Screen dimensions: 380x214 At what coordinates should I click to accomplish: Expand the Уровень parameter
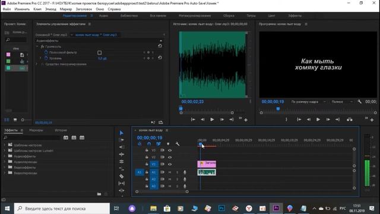(x=40, y=58)
